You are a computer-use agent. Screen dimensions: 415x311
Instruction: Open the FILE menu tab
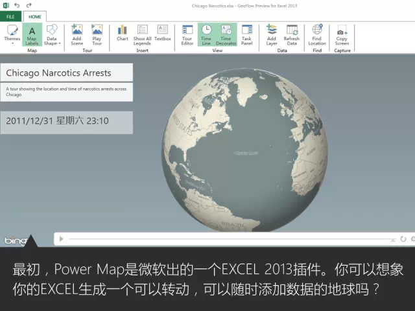point(10,16)
